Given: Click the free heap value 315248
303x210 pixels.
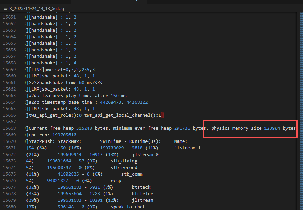Looking at the screenshot, I should click(x=84, y=128).
